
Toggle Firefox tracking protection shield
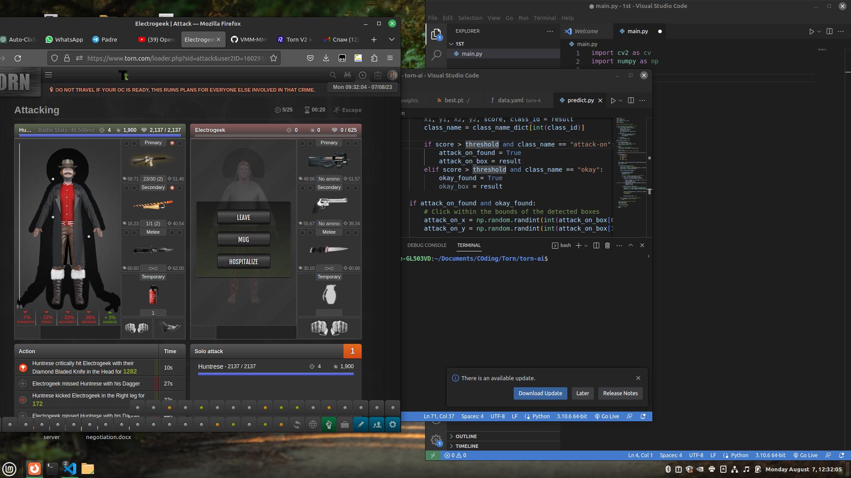pos(55,58)
